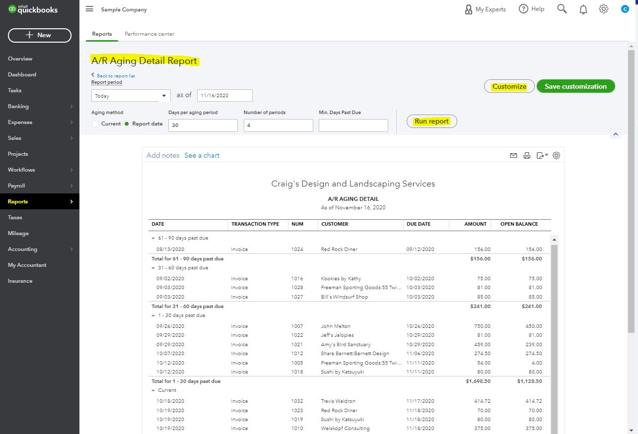The width and height of the screenshot is (638, 434).
Task: Click the user account avatar C
Action: (x=625, y=9)
